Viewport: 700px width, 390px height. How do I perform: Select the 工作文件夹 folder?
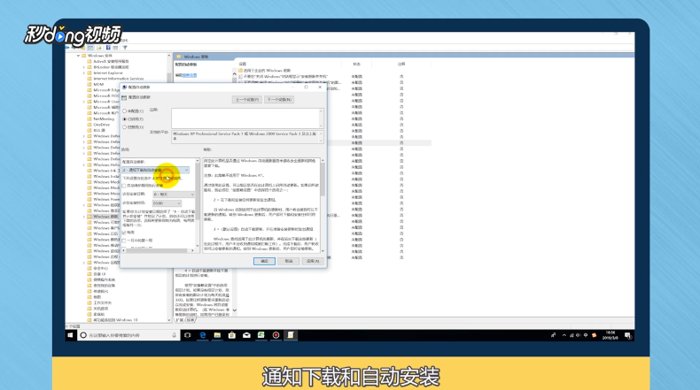(102, 302)
